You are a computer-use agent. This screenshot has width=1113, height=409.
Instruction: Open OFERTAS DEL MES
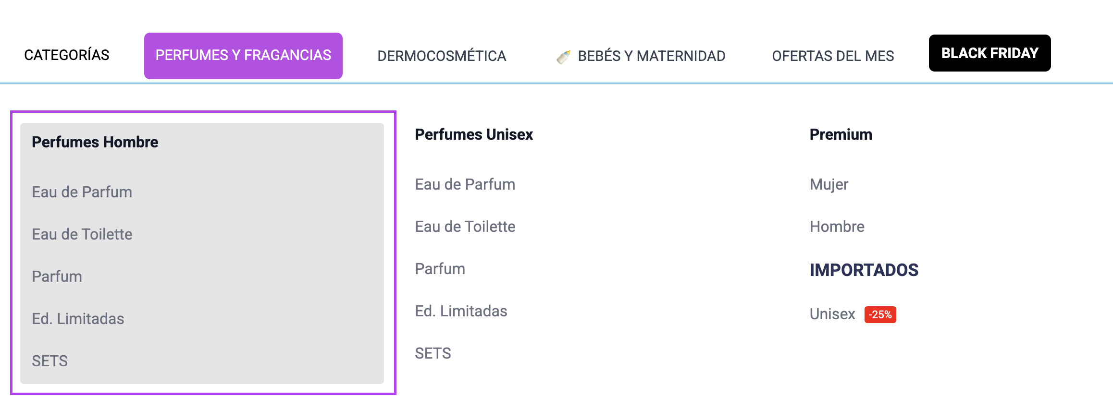[833, 56]
